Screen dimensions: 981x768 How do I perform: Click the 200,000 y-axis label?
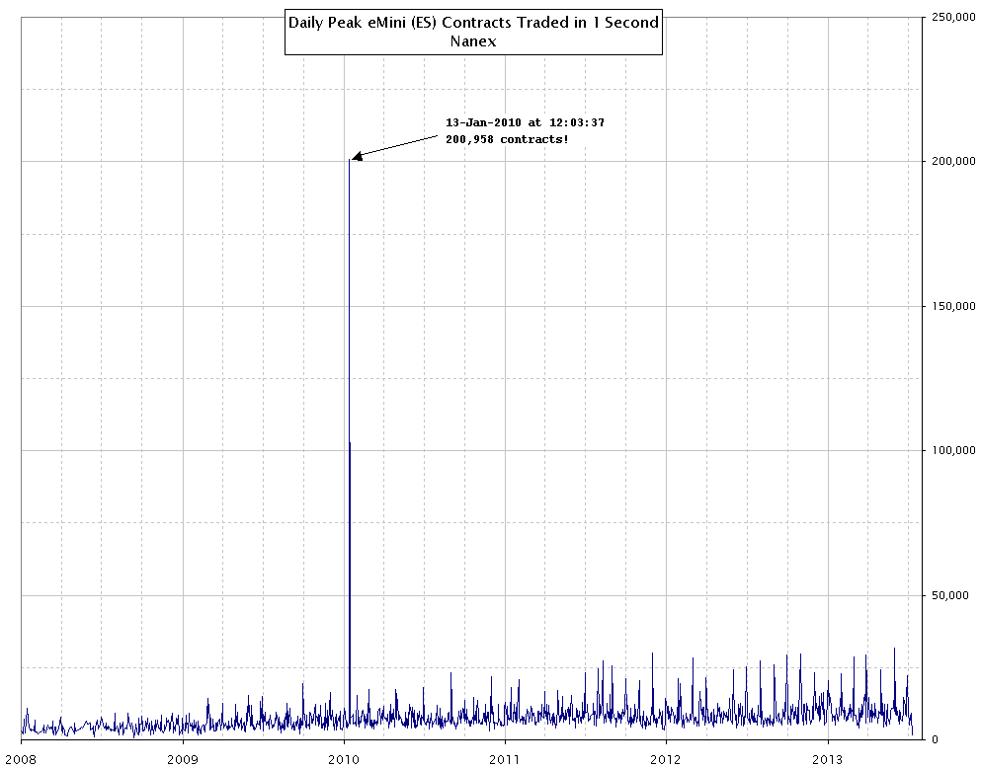[x=948, y=161]
